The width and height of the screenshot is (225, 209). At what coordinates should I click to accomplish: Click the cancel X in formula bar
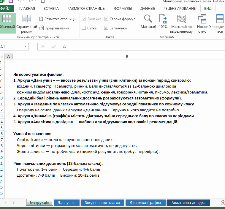pos(43,47)
